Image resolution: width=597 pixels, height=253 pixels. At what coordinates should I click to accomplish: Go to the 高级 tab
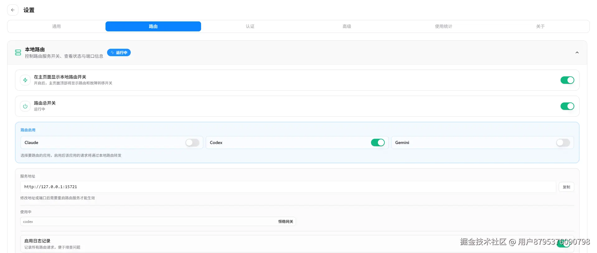point(347,26)
